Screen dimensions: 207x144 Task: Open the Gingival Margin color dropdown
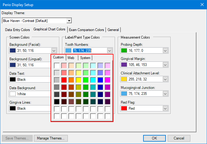pos(165,65)
